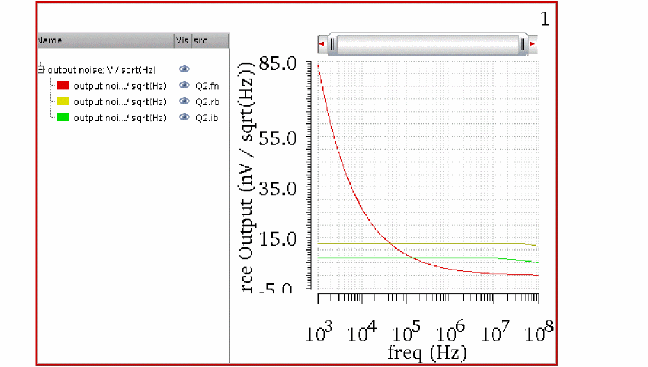
Task: Click the y-axis title Output (nV / sqrt(Hz))
Action: click(246, 178)
